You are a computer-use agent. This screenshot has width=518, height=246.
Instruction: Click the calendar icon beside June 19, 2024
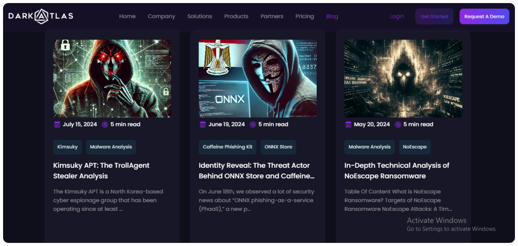click(x=203, y=125)
